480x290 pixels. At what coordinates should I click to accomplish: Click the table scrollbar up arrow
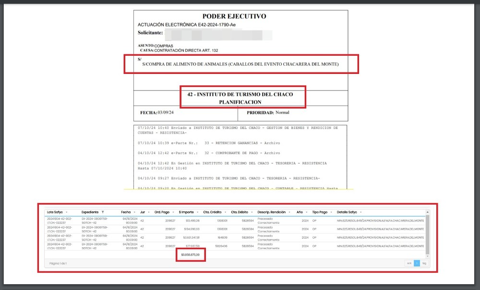click(427, 212)
